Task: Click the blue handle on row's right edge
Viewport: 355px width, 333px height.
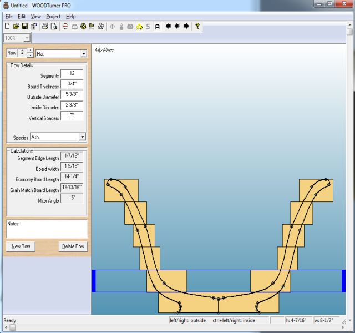Action: pos(343,281)
